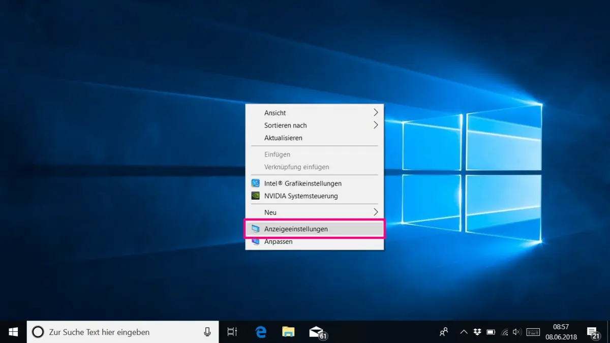The image size is (610, 343).
Task: Open the Action Center notifications icon
Action: (593, 332)
